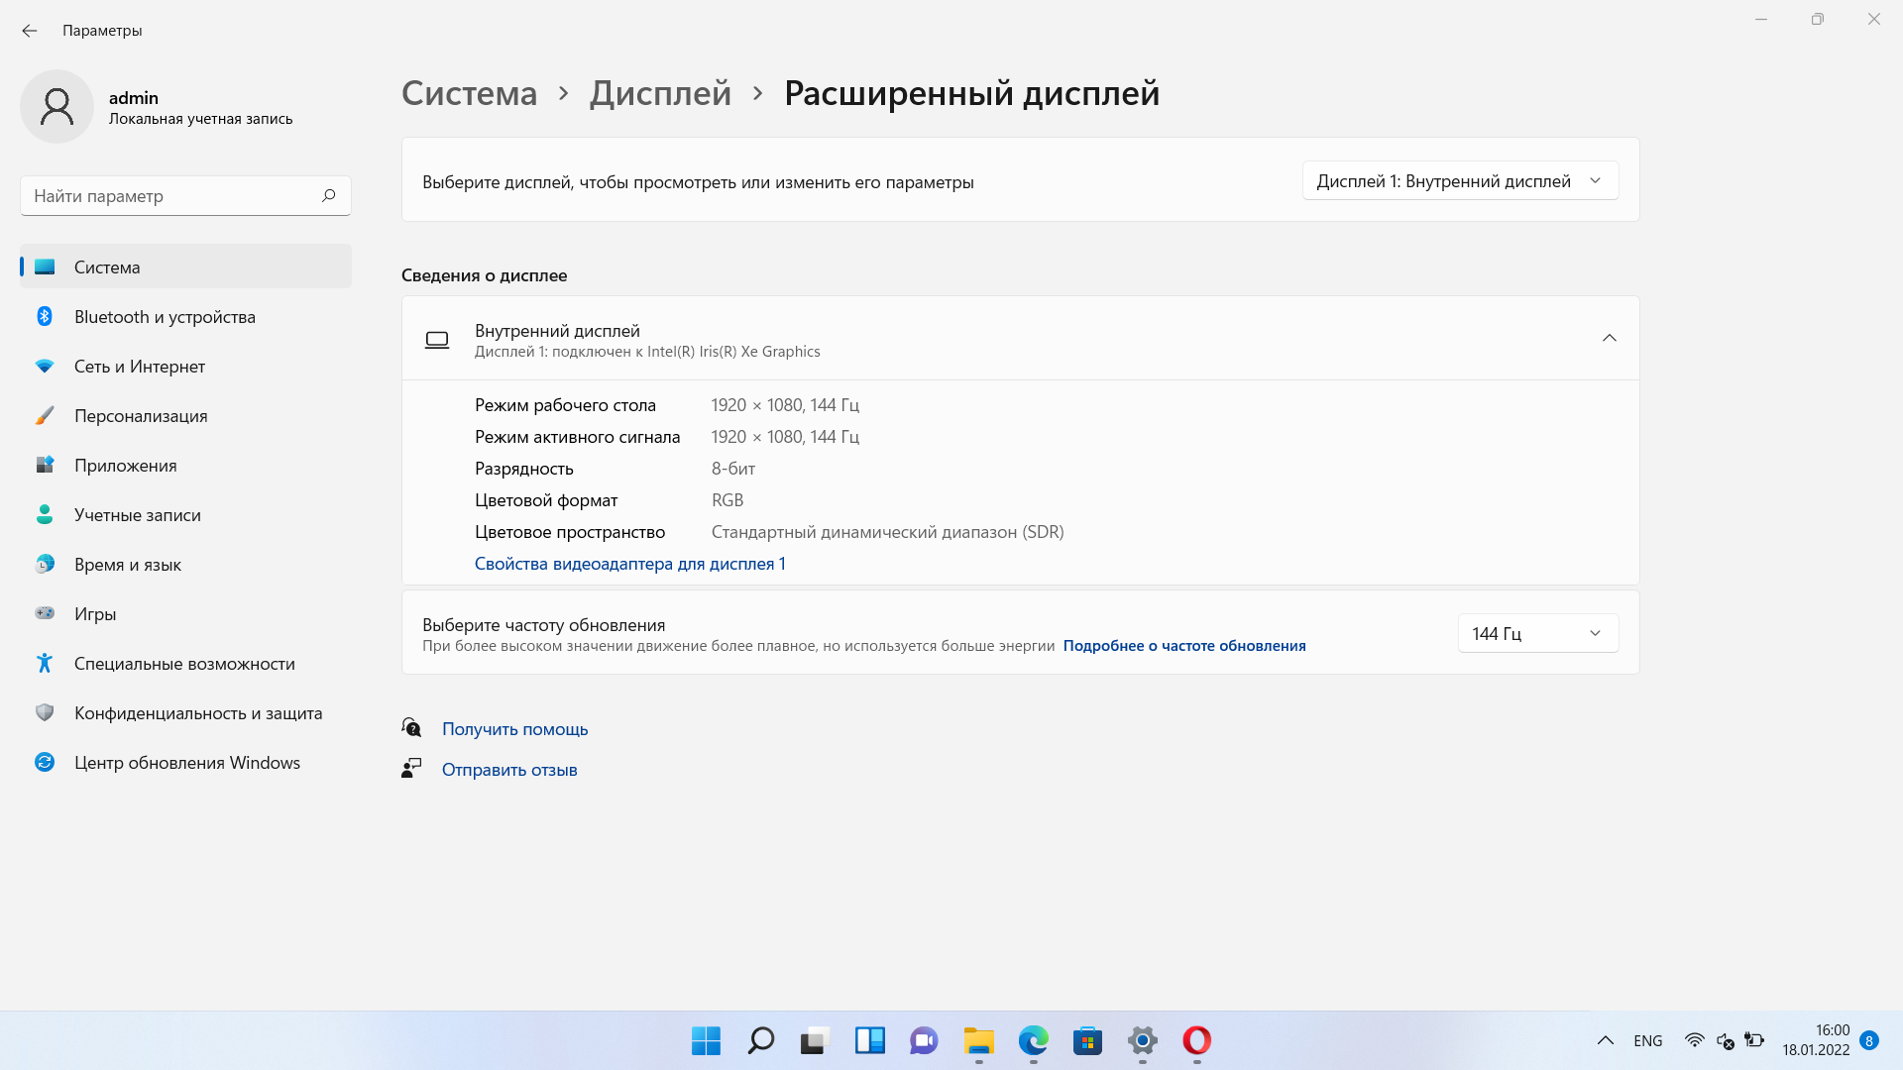Open Специальные возможности category

pyautogui.click(x=184, y=664)
